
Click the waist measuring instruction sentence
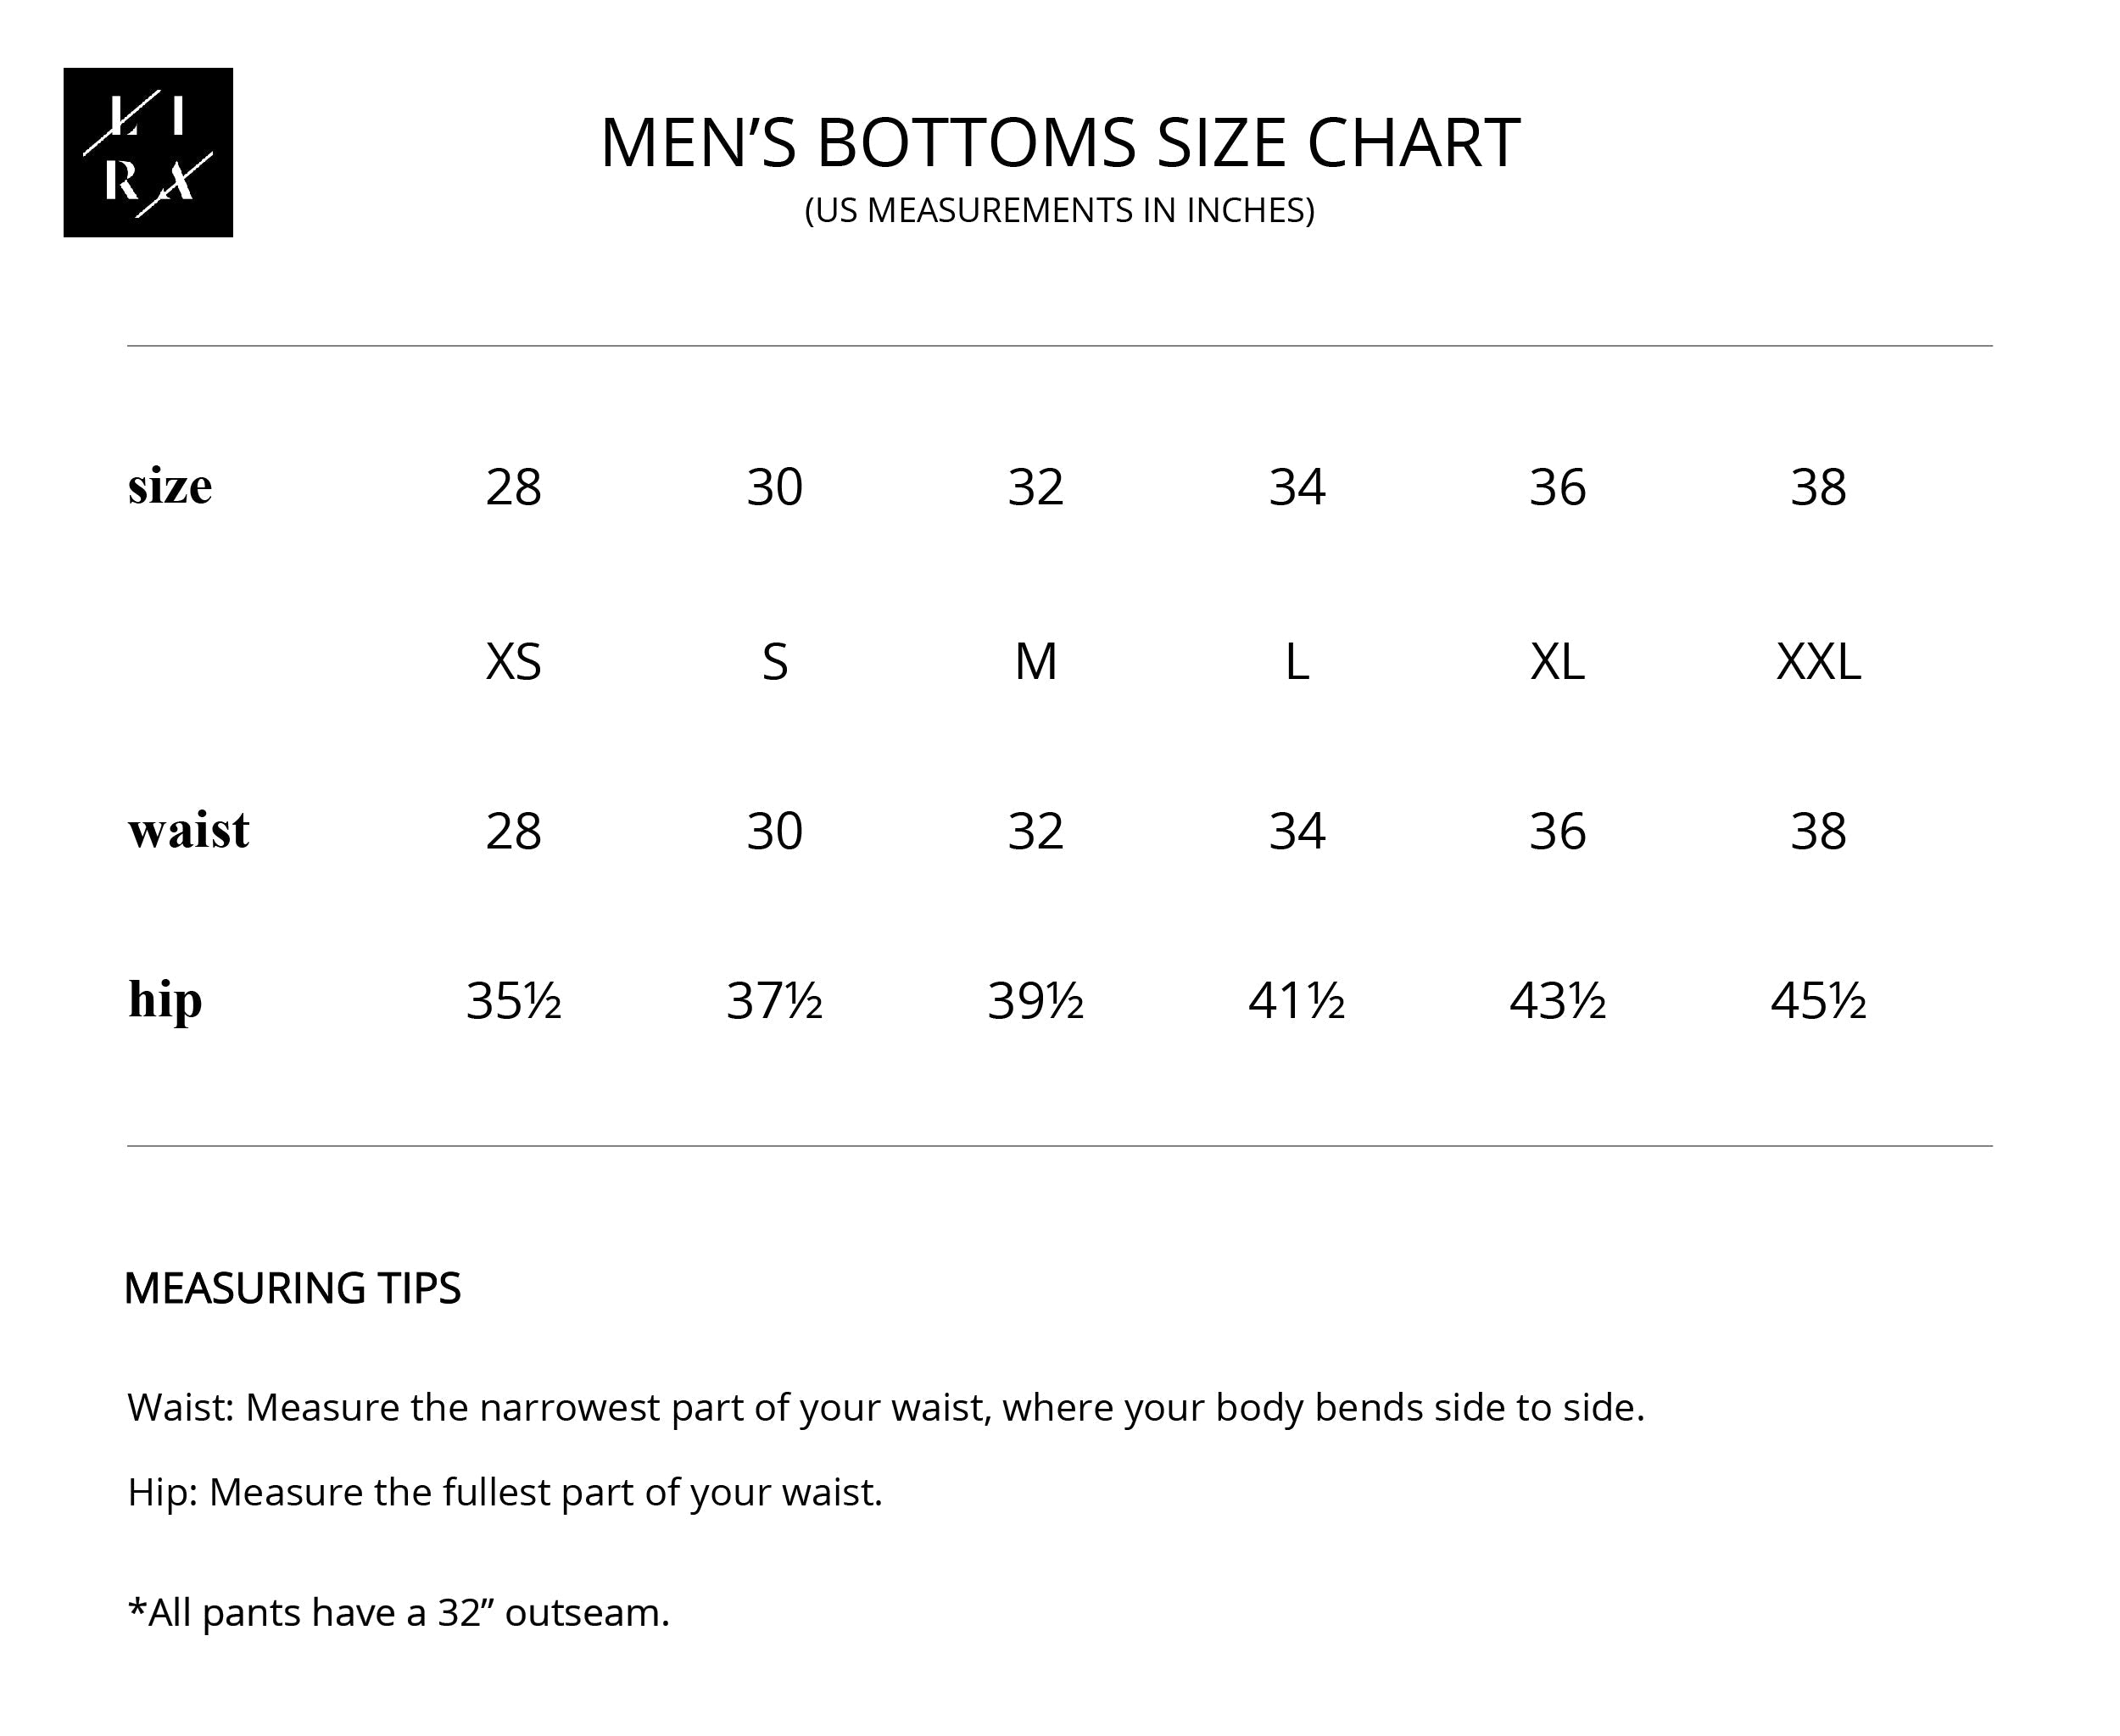pyautogui.click(x=885, y=1407)
